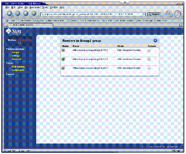The image size is (186, 154).
Task: Click PML Simulated Reader model in the first row
Action: click(129, 50)
